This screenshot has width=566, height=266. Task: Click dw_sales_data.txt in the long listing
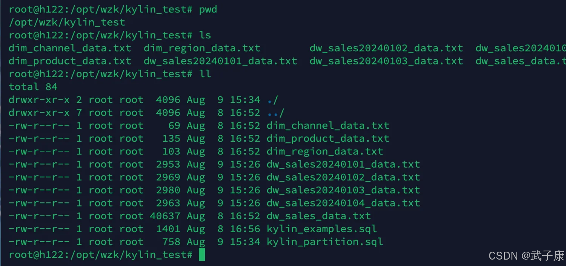click(318, 216)
